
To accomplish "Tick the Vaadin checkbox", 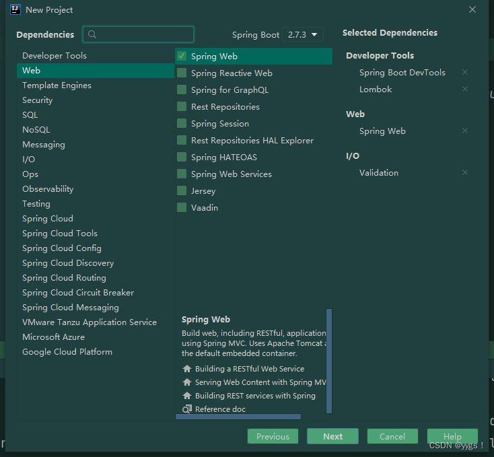I will click(x=182, y=208).
